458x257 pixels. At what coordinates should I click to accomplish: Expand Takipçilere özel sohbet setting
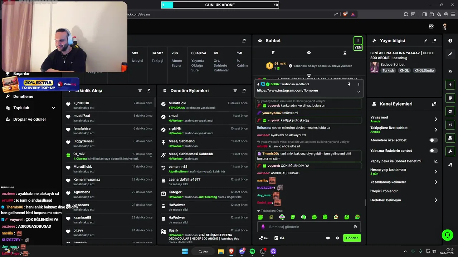click(436, 130)
